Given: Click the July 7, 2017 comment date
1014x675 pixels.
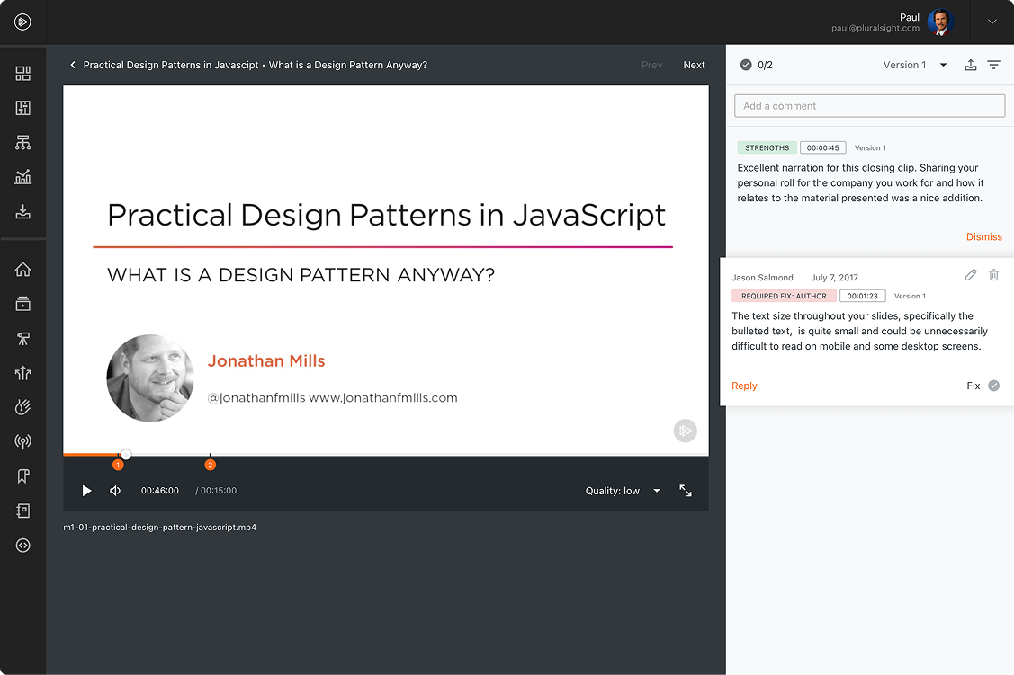Looking at the screenshot, I should tap(834, 278).
